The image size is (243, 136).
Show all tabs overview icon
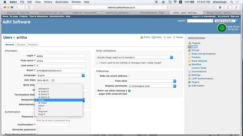(x=236, y=8)
